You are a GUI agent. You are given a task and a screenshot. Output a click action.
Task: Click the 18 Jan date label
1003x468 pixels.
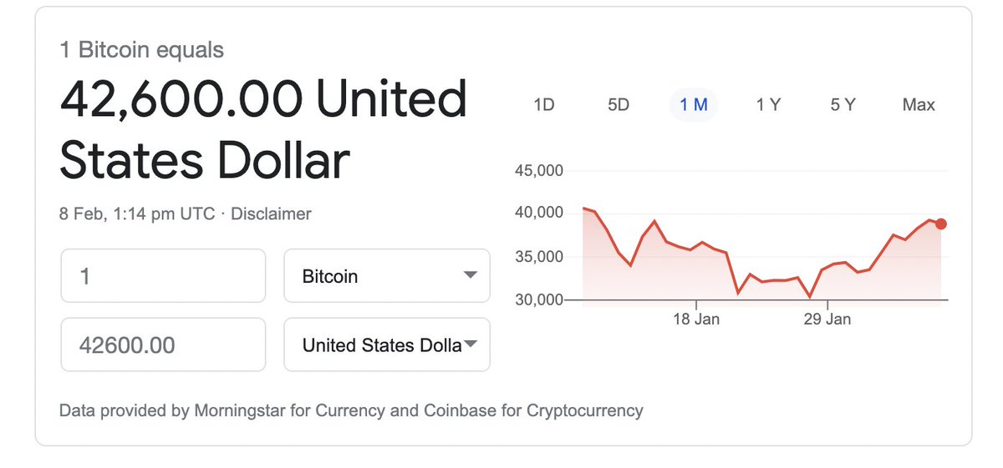(695, 319)
